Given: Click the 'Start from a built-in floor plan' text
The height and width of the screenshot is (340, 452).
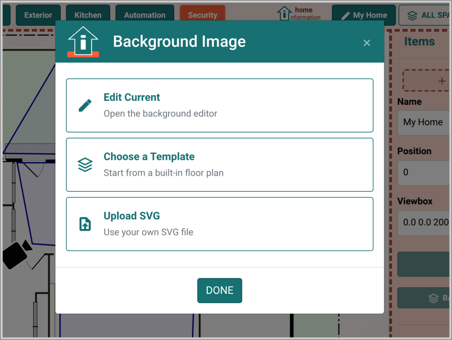Looking at the screenshot, I should coord(164,173).
